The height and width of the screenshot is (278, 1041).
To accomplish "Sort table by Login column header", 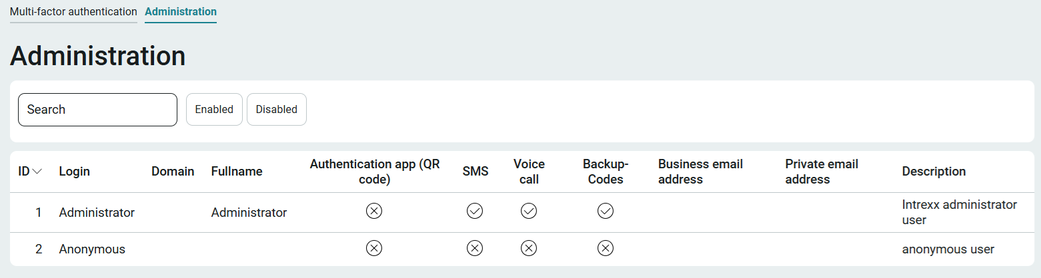I will (75, 172).
